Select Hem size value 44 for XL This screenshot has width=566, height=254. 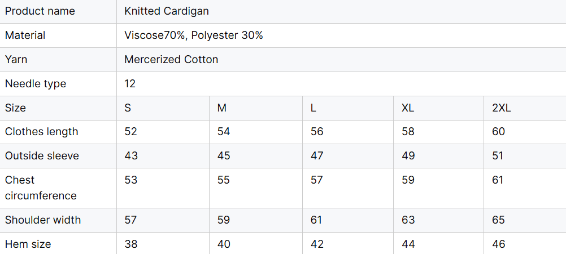coord(408,244)
